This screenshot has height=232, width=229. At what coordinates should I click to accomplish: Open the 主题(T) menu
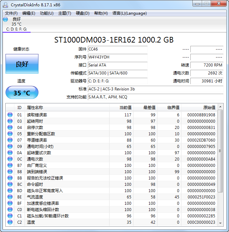click(x=65, y=13)
